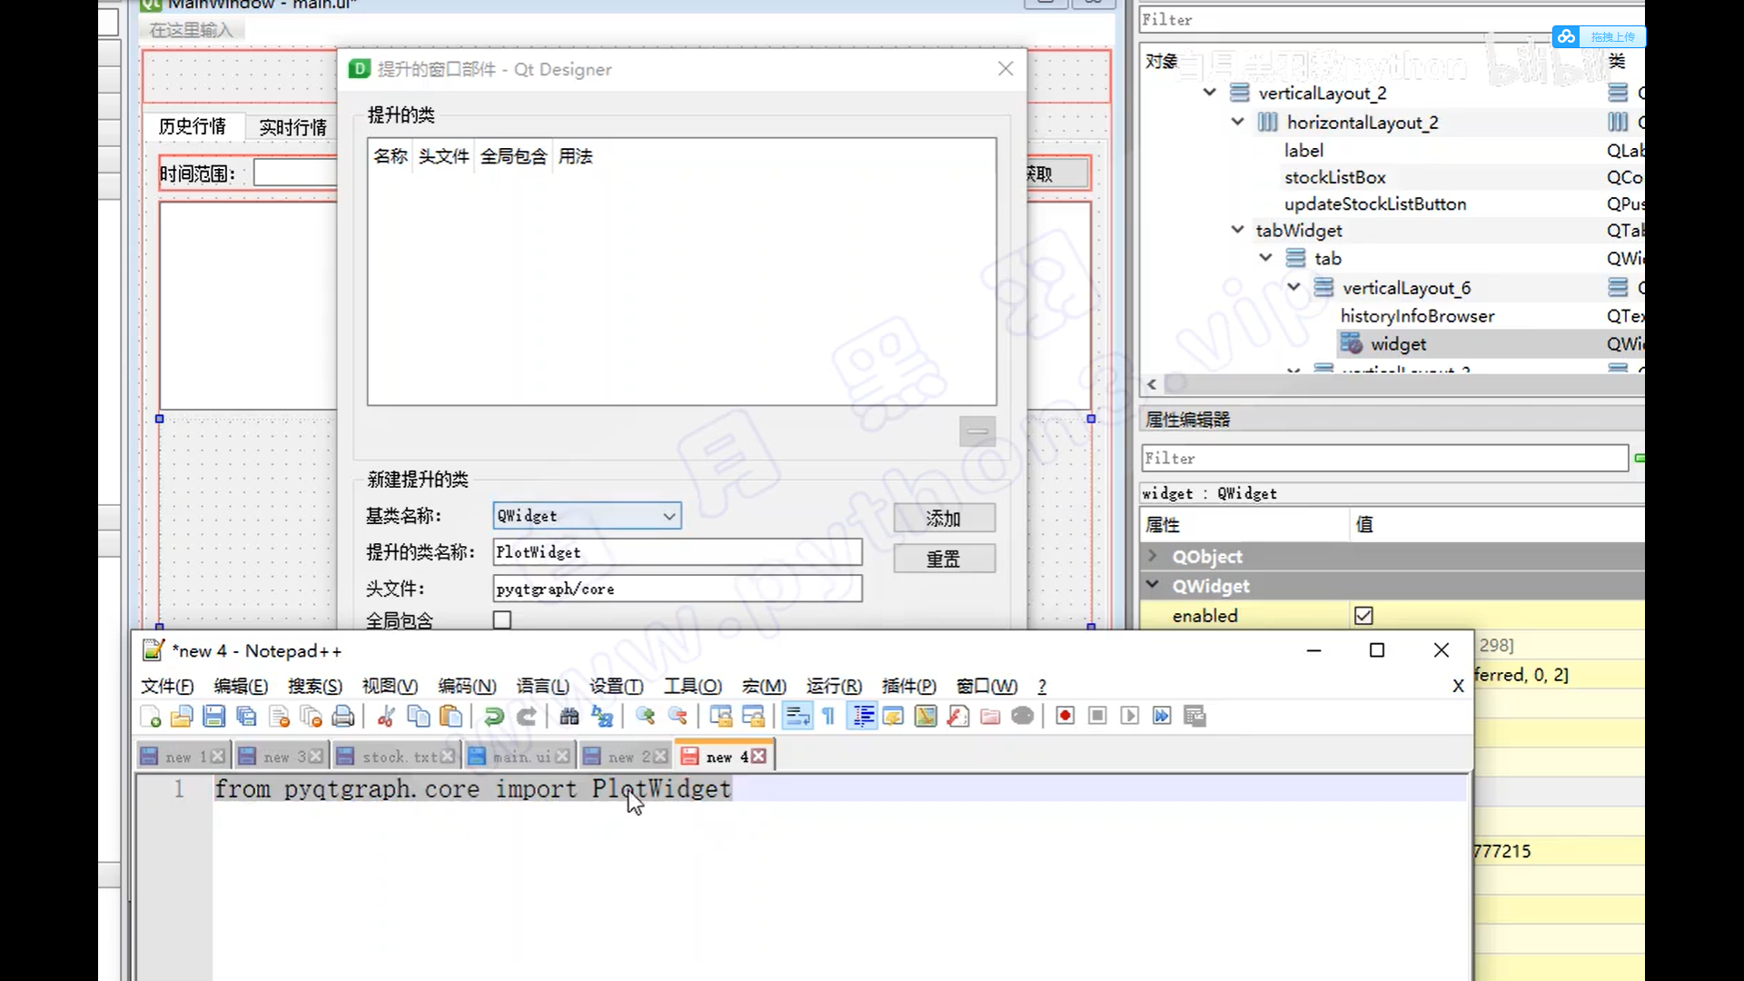Print the current document
The height and width of the screenshot is (981, 1744).
(342, 716)
